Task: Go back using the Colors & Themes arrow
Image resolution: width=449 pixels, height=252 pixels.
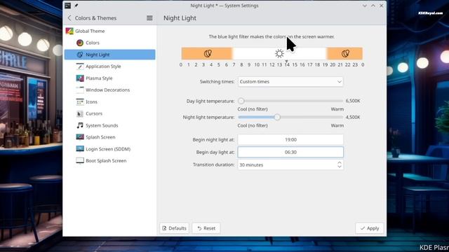Action: click(x=69, y=18)
